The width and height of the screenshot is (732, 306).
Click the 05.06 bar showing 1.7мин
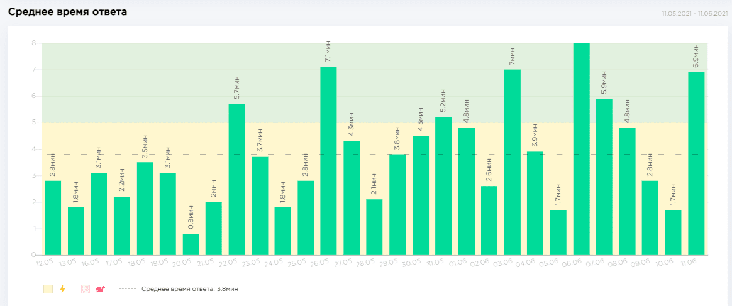[558, 232]
